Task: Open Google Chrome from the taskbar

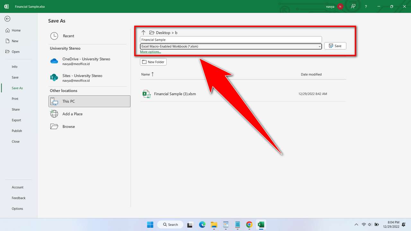Action: [x=249, y=225]
